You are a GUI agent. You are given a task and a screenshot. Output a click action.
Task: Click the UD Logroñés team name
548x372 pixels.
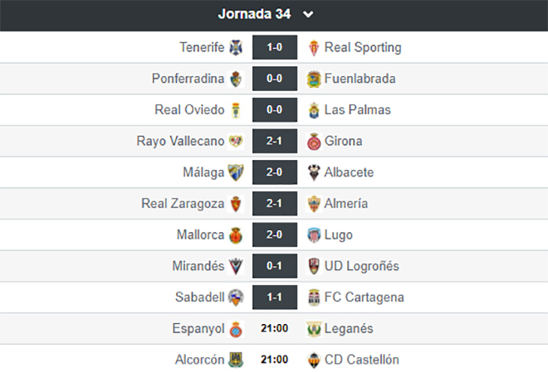coord(362,266)
